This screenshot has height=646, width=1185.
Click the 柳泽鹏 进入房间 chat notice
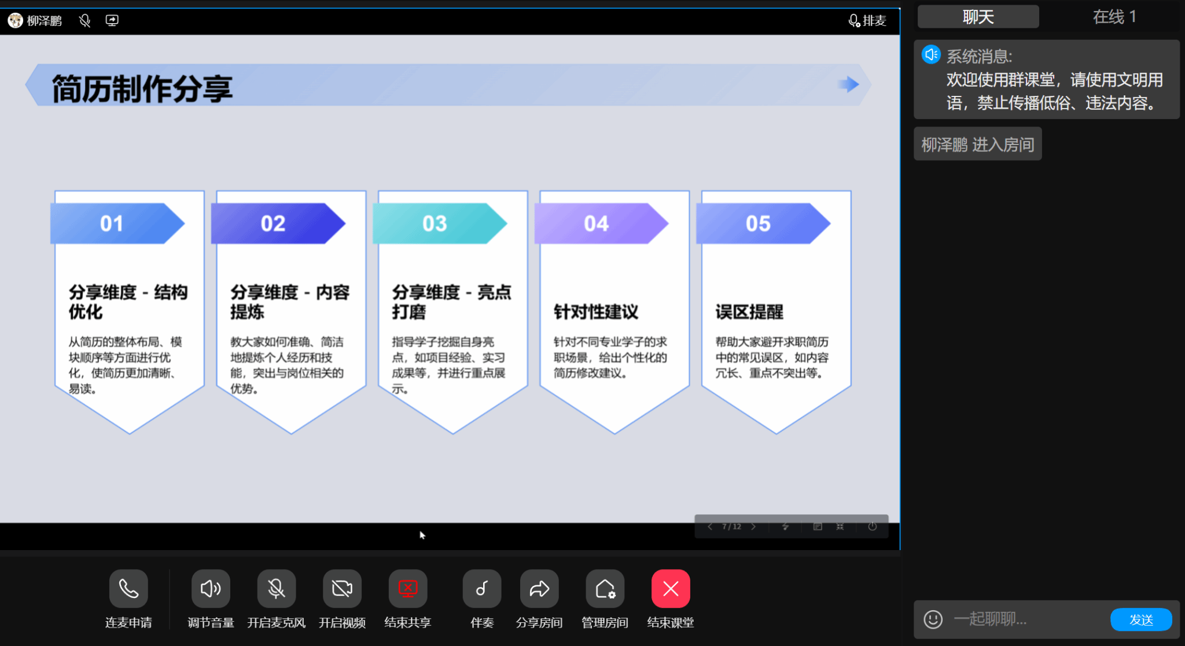[x=978, y=144]
